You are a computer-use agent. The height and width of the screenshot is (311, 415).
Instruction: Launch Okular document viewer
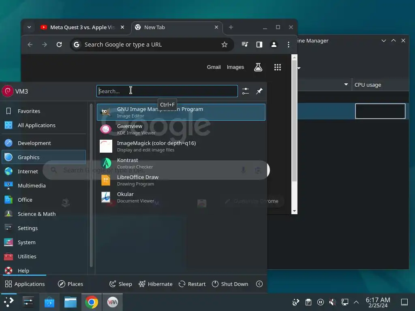[181, 197]
